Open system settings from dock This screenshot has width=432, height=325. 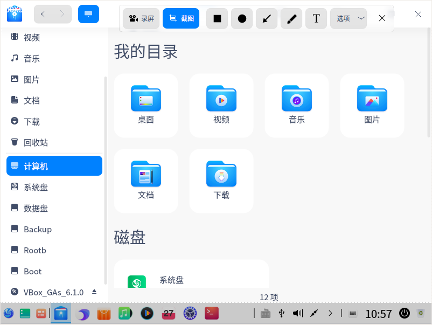190,314
